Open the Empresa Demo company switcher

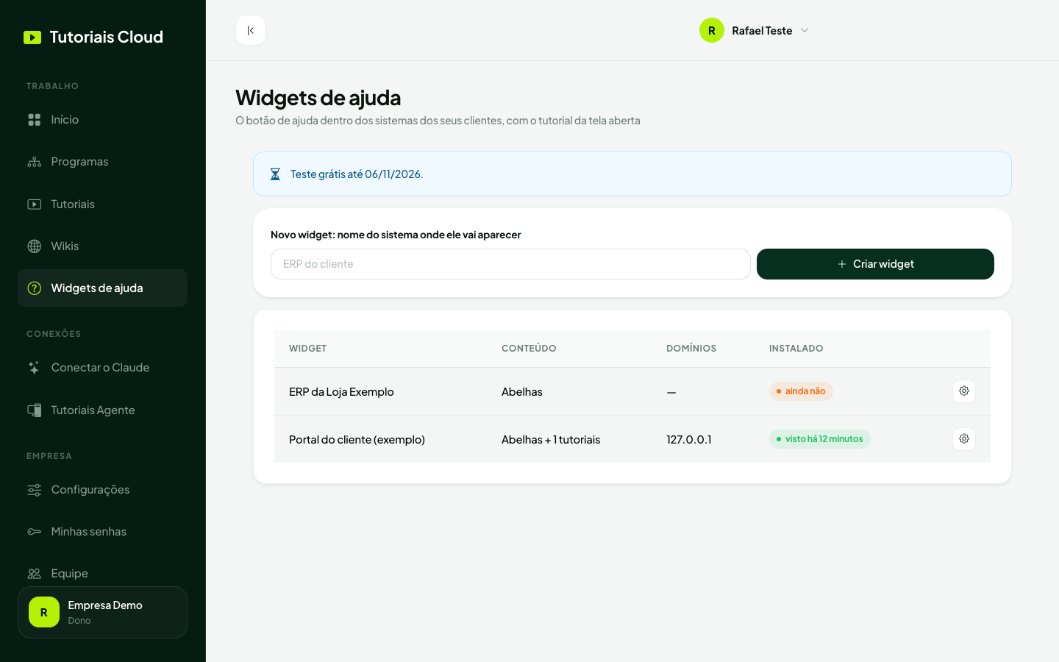[102, 612]
